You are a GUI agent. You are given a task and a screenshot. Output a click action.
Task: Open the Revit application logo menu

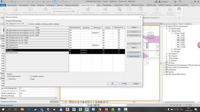[x=2, y=2]
